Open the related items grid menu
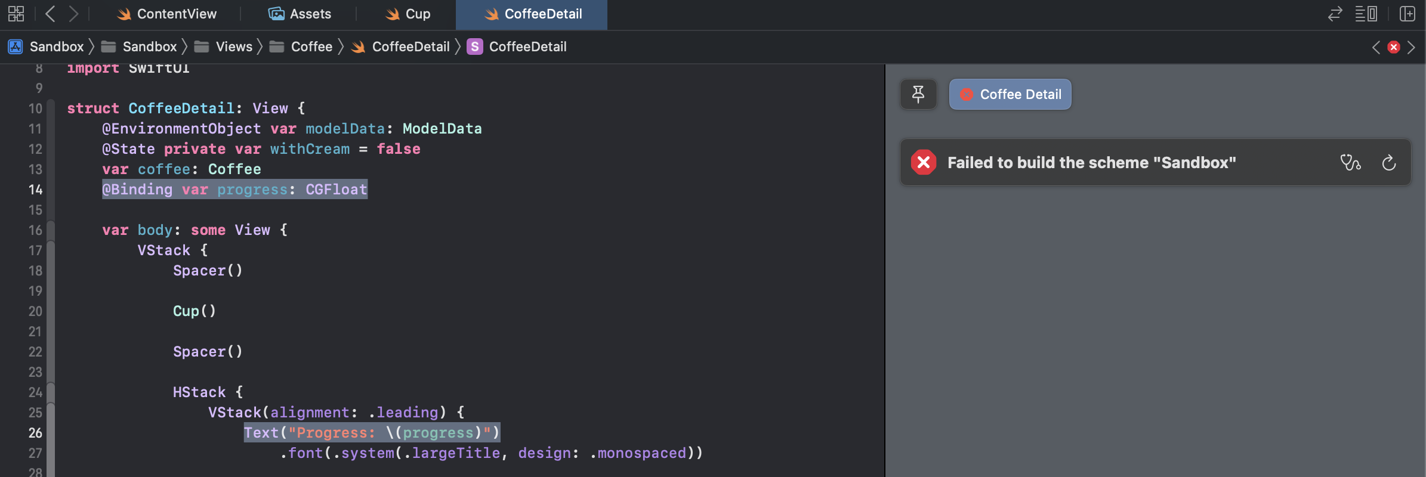 [16, 14]
